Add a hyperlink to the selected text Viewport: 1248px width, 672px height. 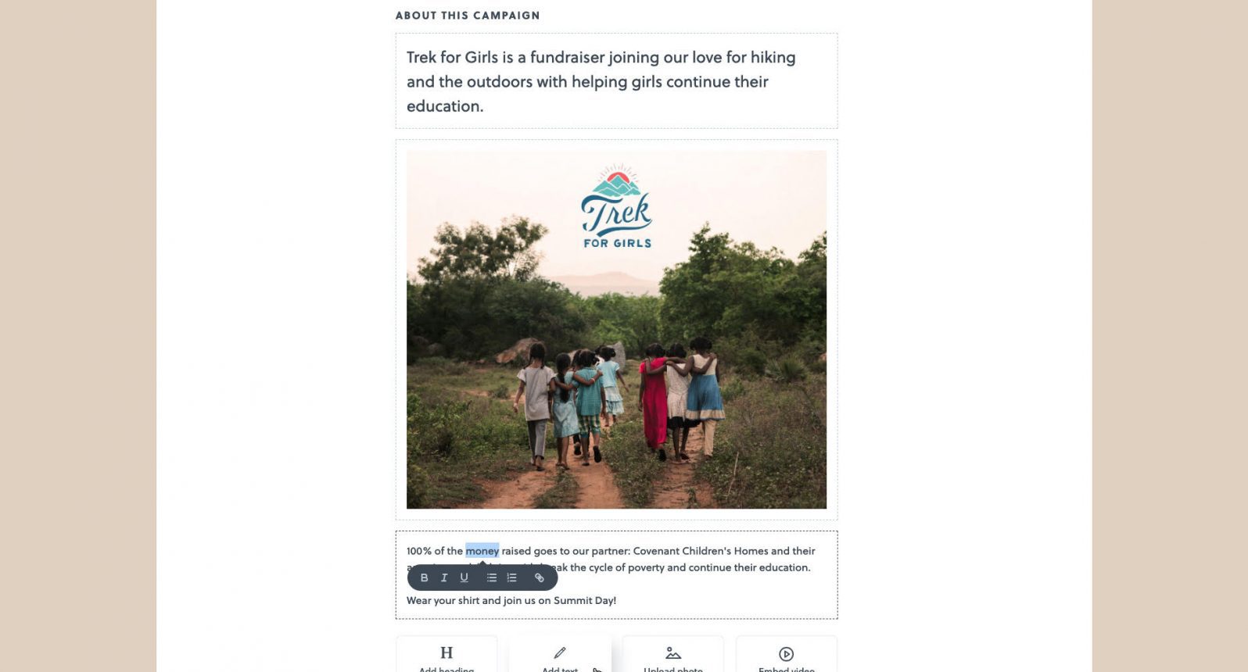(x=540, y=578)
